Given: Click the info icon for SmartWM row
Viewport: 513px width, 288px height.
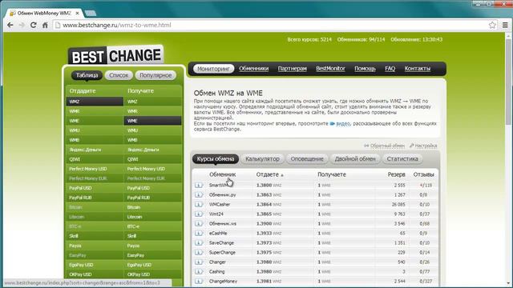Looking at the screenshot, I should 199,185.
